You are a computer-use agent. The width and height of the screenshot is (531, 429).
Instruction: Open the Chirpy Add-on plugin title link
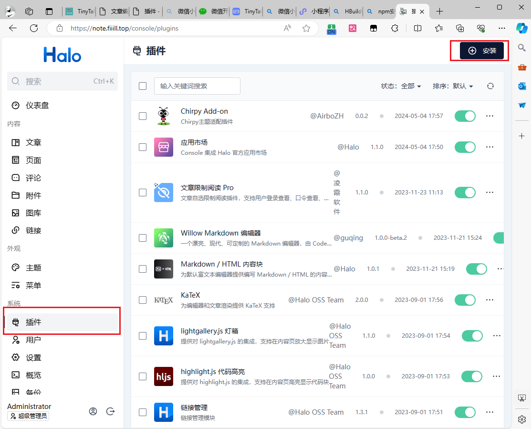point(204,111)
